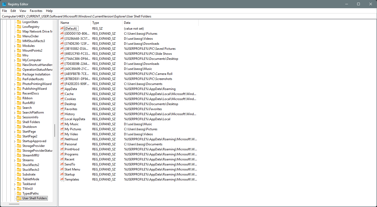Select the Favorites value string icon
This screenshot has width=377, height=207.
pos(62,109)
